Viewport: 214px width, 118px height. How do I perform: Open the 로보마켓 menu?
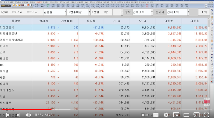coord(39,2)
